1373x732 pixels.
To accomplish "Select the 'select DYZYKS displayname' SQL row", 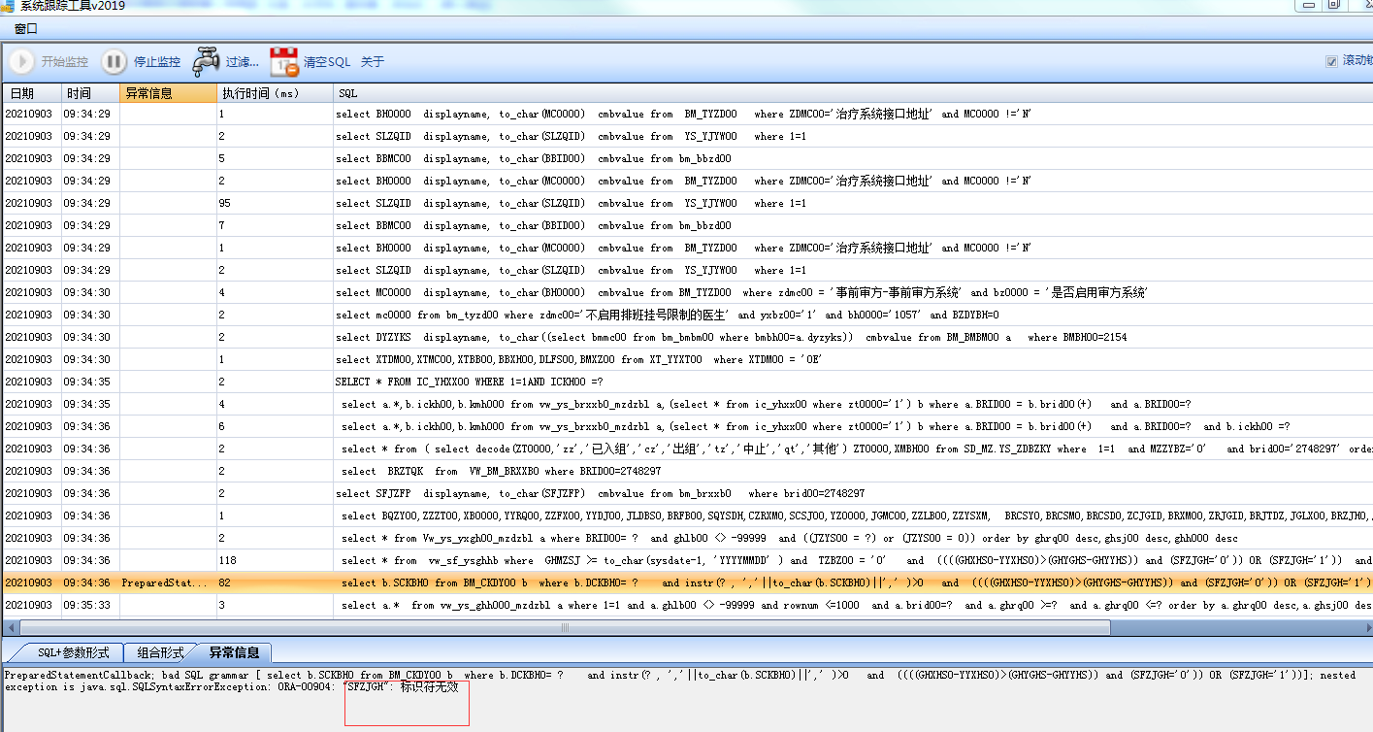I will 687,337.
